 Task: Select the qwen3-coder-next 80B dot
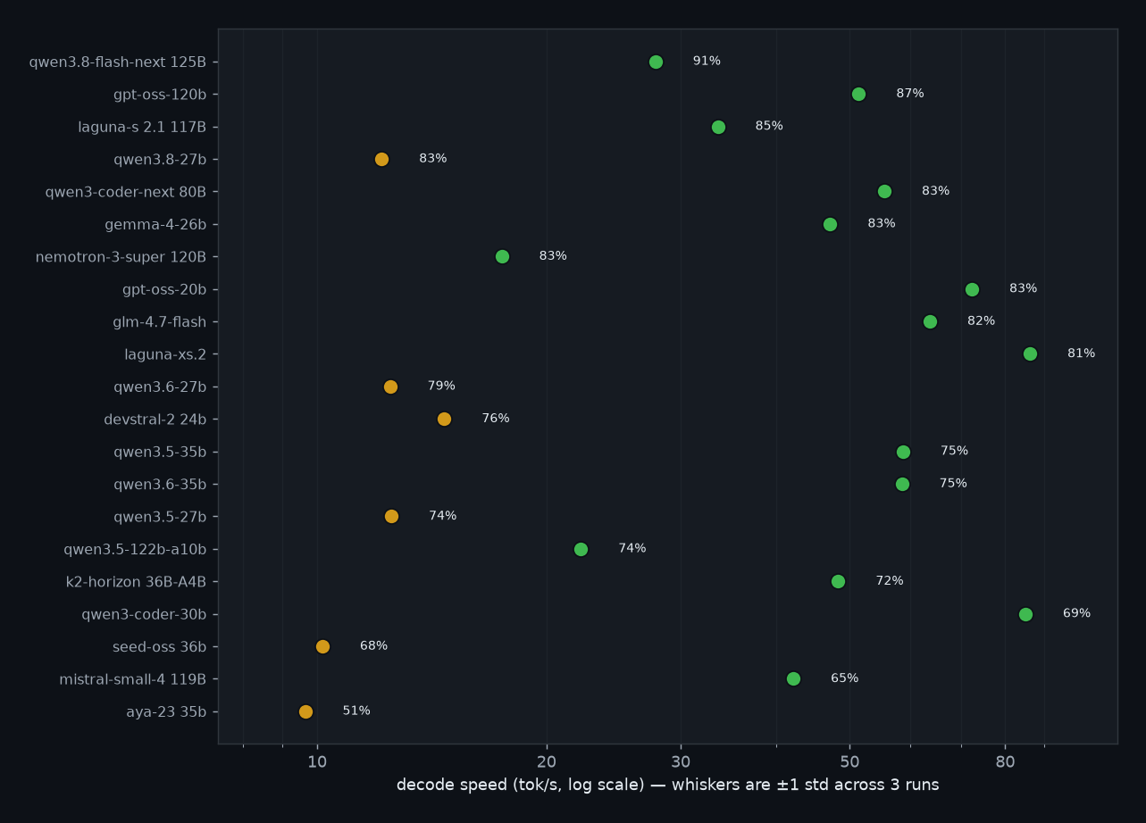pyautogui.click(x=884, y=191)
